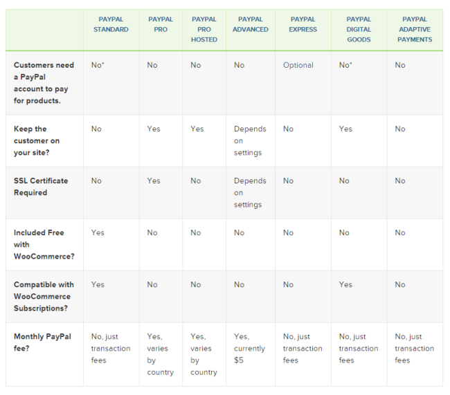The height and width of the screenshot is (395, 450).
Task: Select the 'Included Free with WooCommerce?' label
Action: point(44,244)
